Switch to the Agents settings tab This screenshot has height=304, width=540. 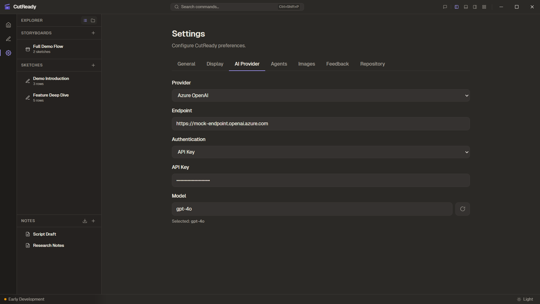coord(279,64)
